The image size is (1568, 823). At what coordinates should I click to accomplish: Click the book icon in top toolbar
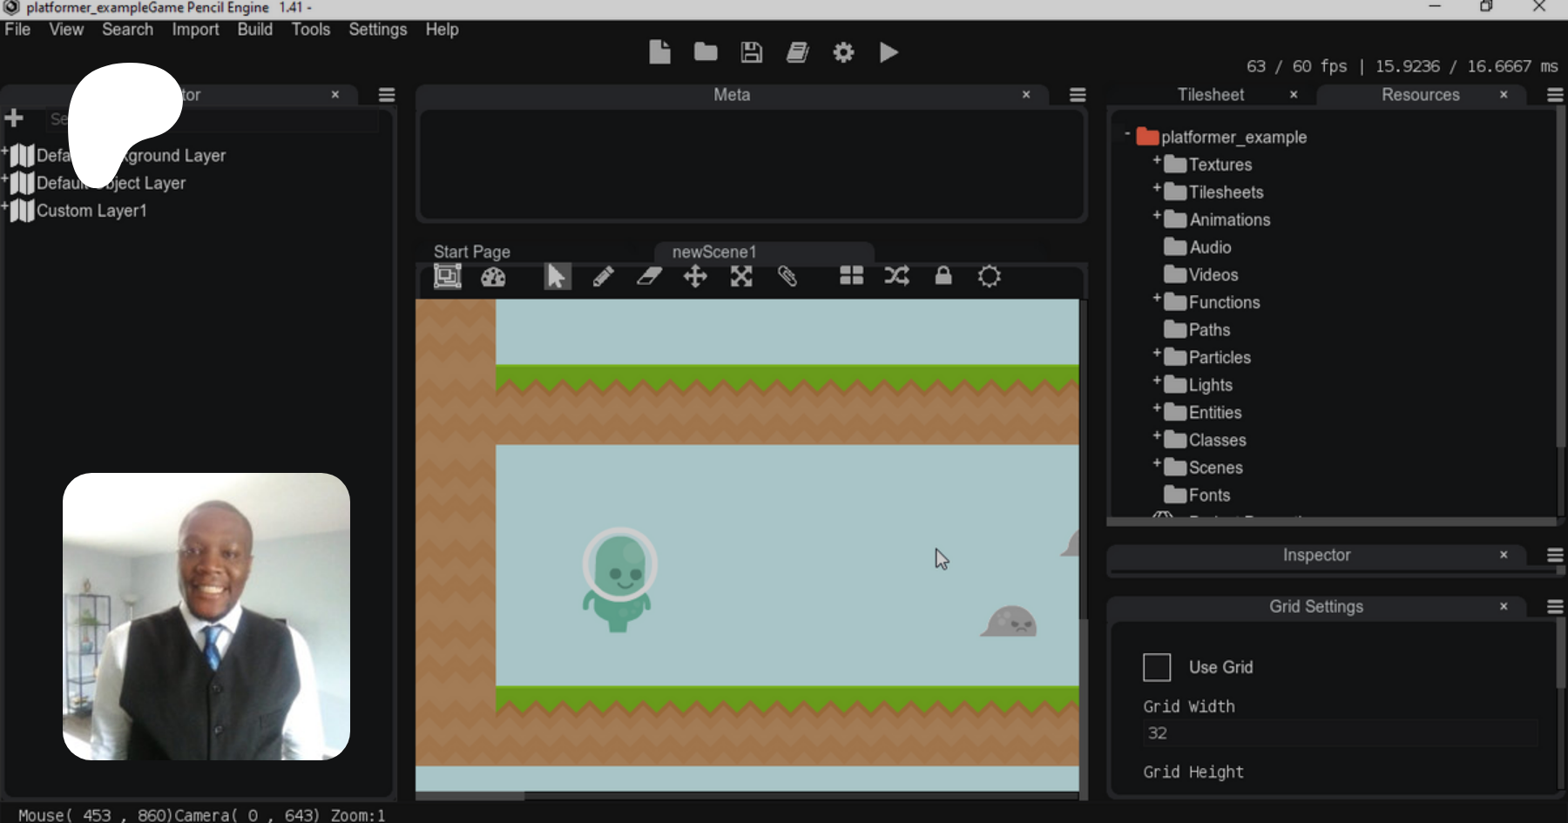(x=797, y=53)
